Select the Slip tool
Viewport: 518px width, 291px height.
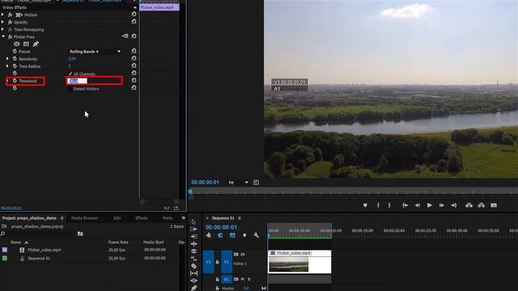tap(193, 273)
